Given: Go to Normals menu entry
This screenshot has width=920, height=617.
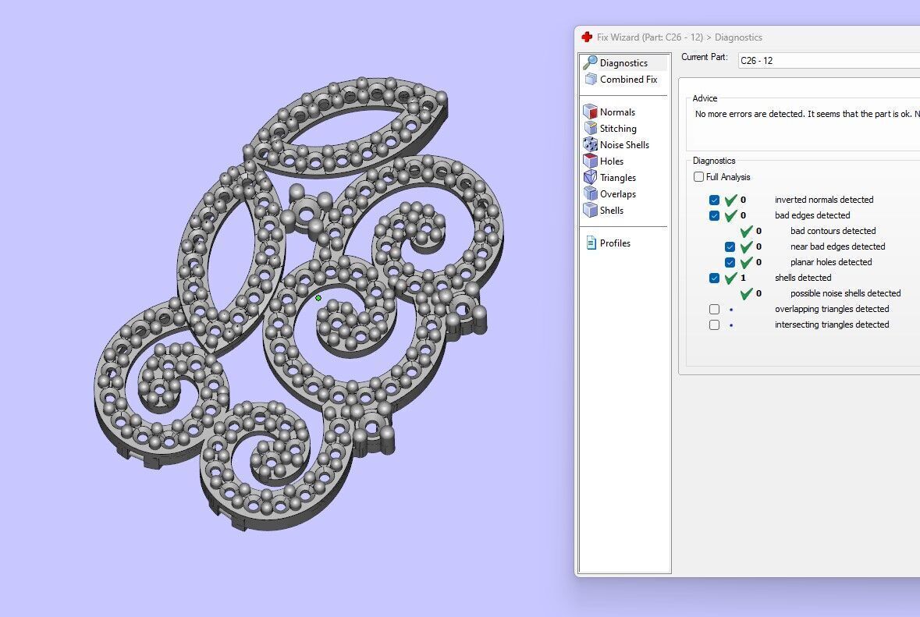Looking at the screenshot, I should (617, 112).
